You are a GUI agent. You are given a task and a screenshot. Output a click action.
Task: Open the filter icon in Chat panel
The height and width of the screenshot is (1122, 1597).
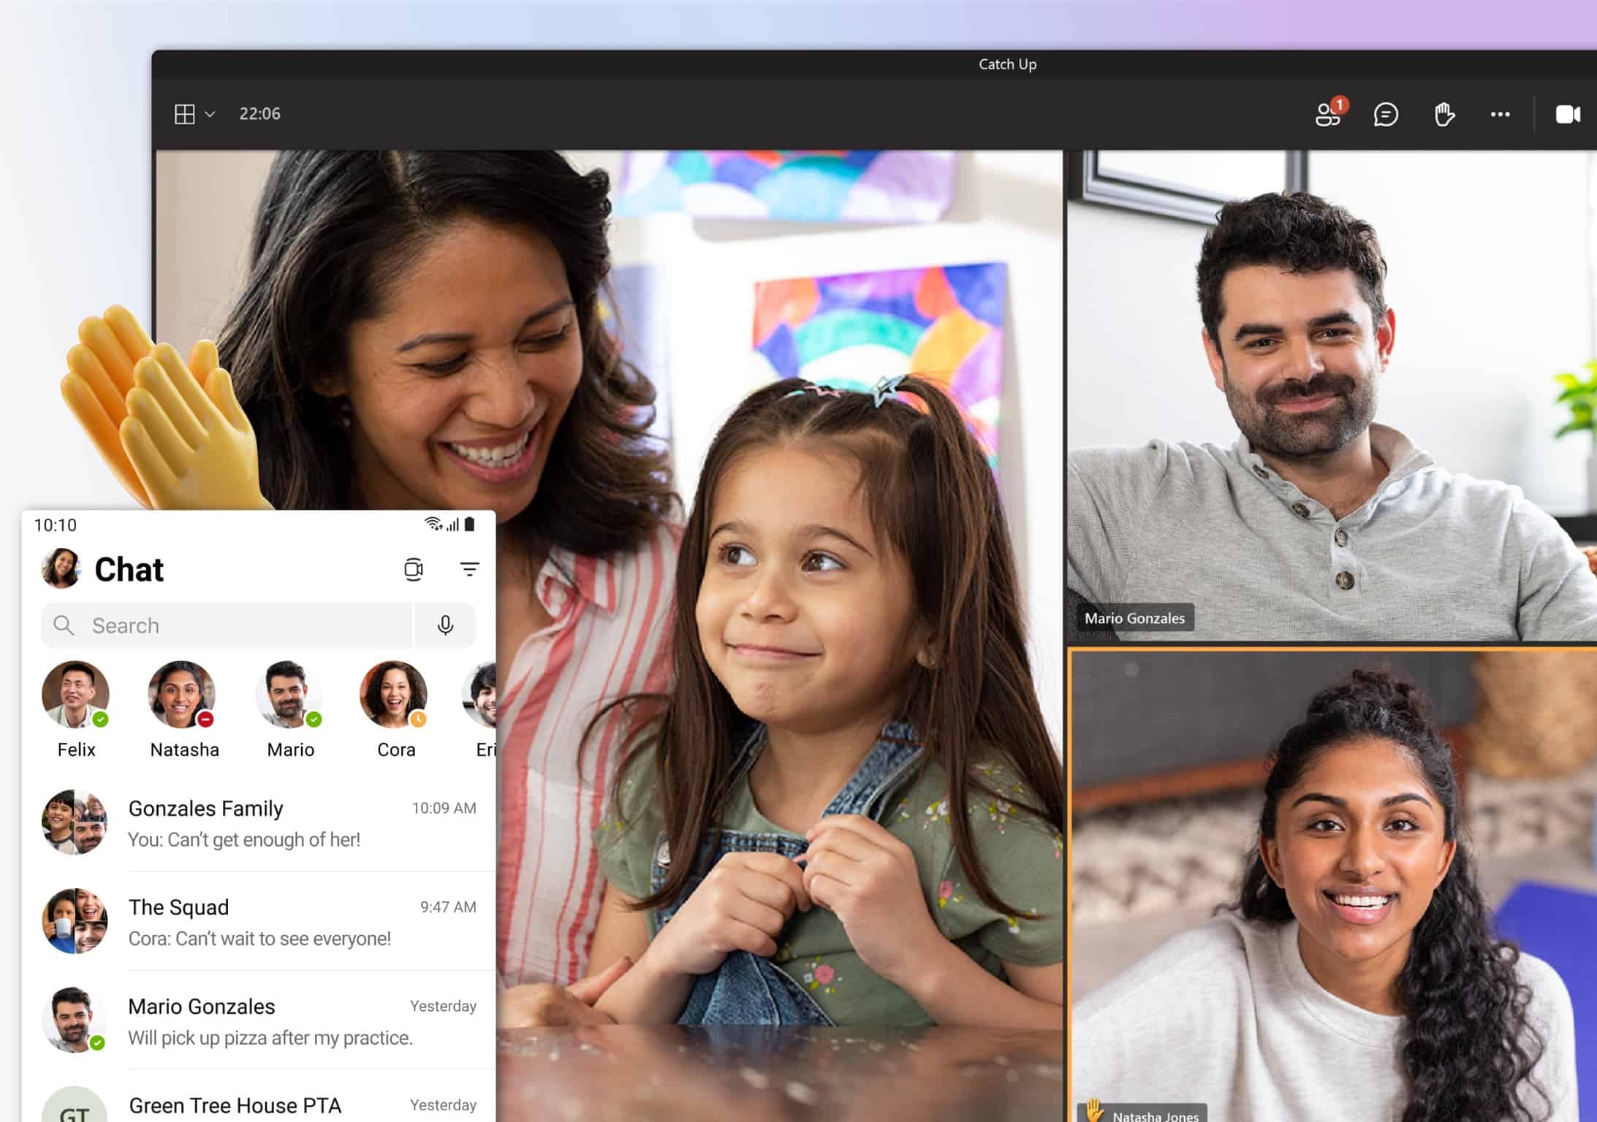point(470,567)
